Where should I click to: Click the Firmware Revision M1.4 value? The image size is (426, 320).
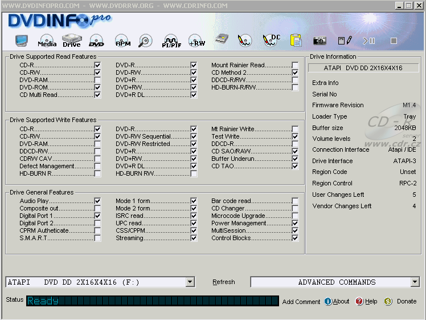[409, 105]
